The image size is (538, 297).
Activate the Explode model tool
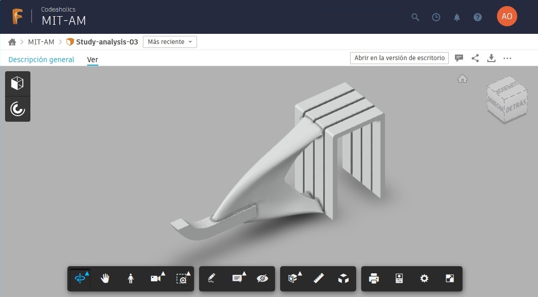343,278
